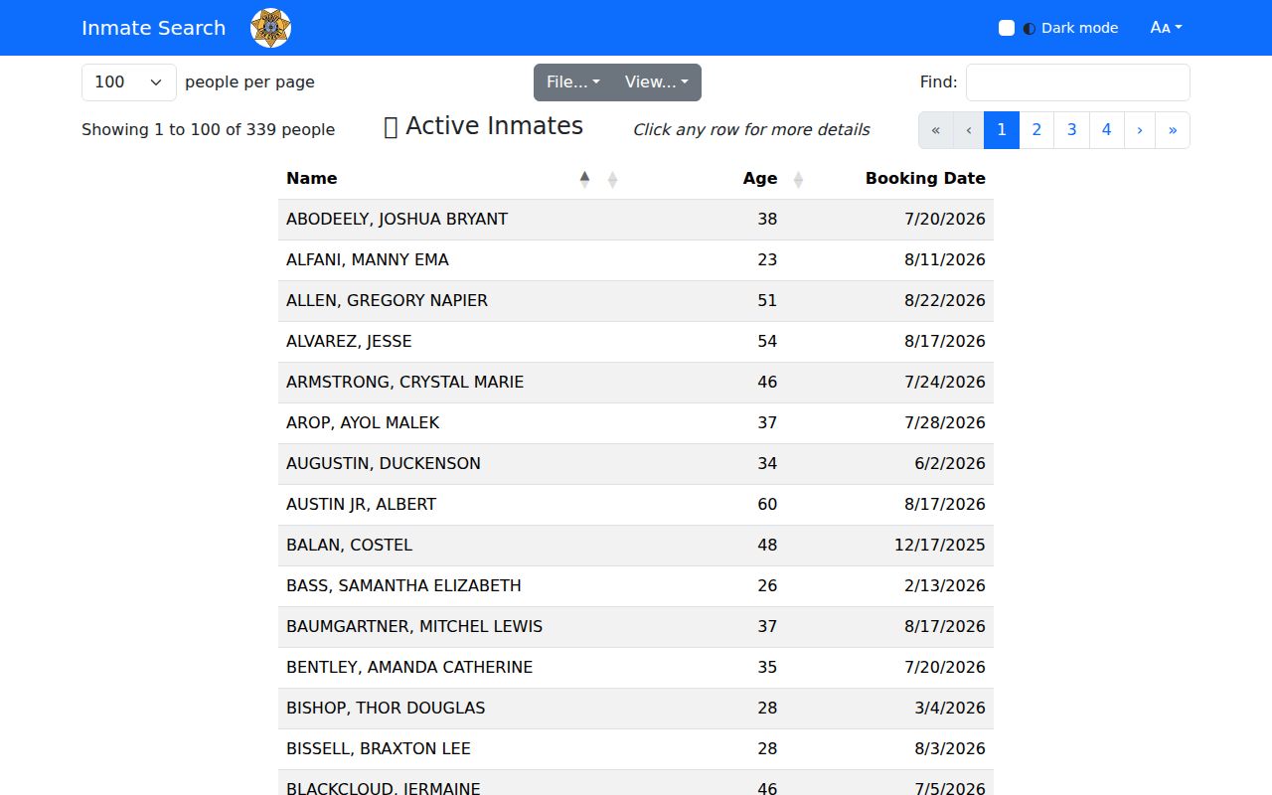
Task: Open details for ALLEN, GREGORY NAPIER
Action: tap(636, 301)
